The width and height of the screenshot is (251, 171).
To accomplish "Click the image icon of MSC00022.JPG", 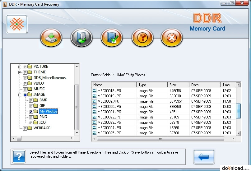I will [x=95, y=117].
